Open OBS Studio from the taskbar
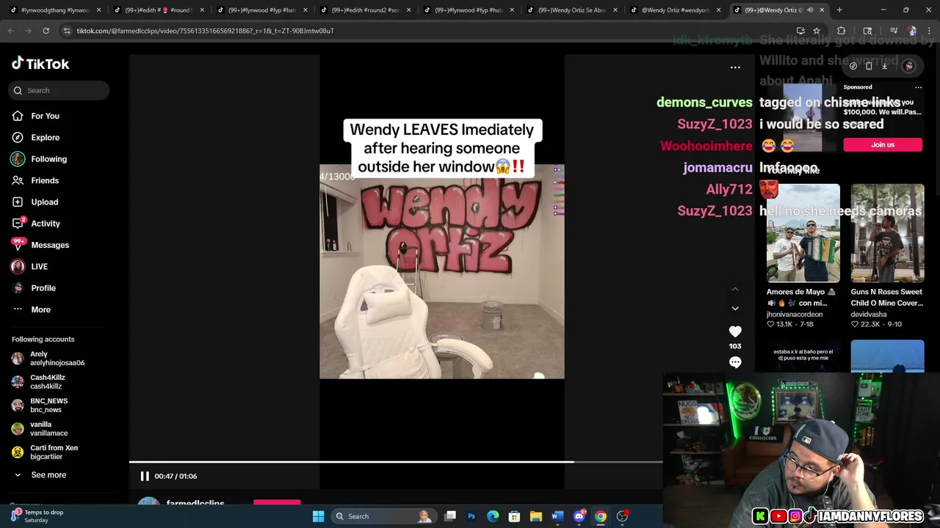Viewport: 940px width, 528px height. click(622, 516)
